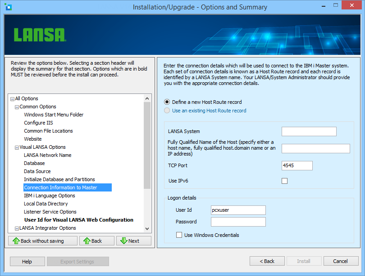Click the Password input field
Screen dimensions: 365x276
click(x=238, y=222)
